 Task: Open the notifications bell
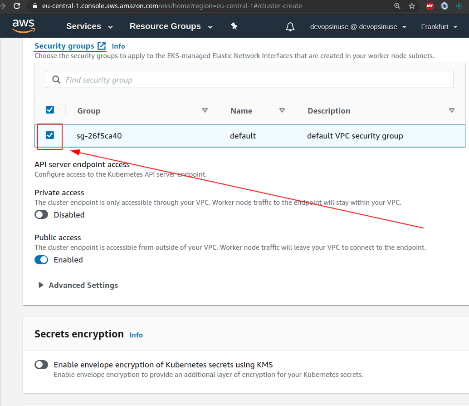coord(290,27)
